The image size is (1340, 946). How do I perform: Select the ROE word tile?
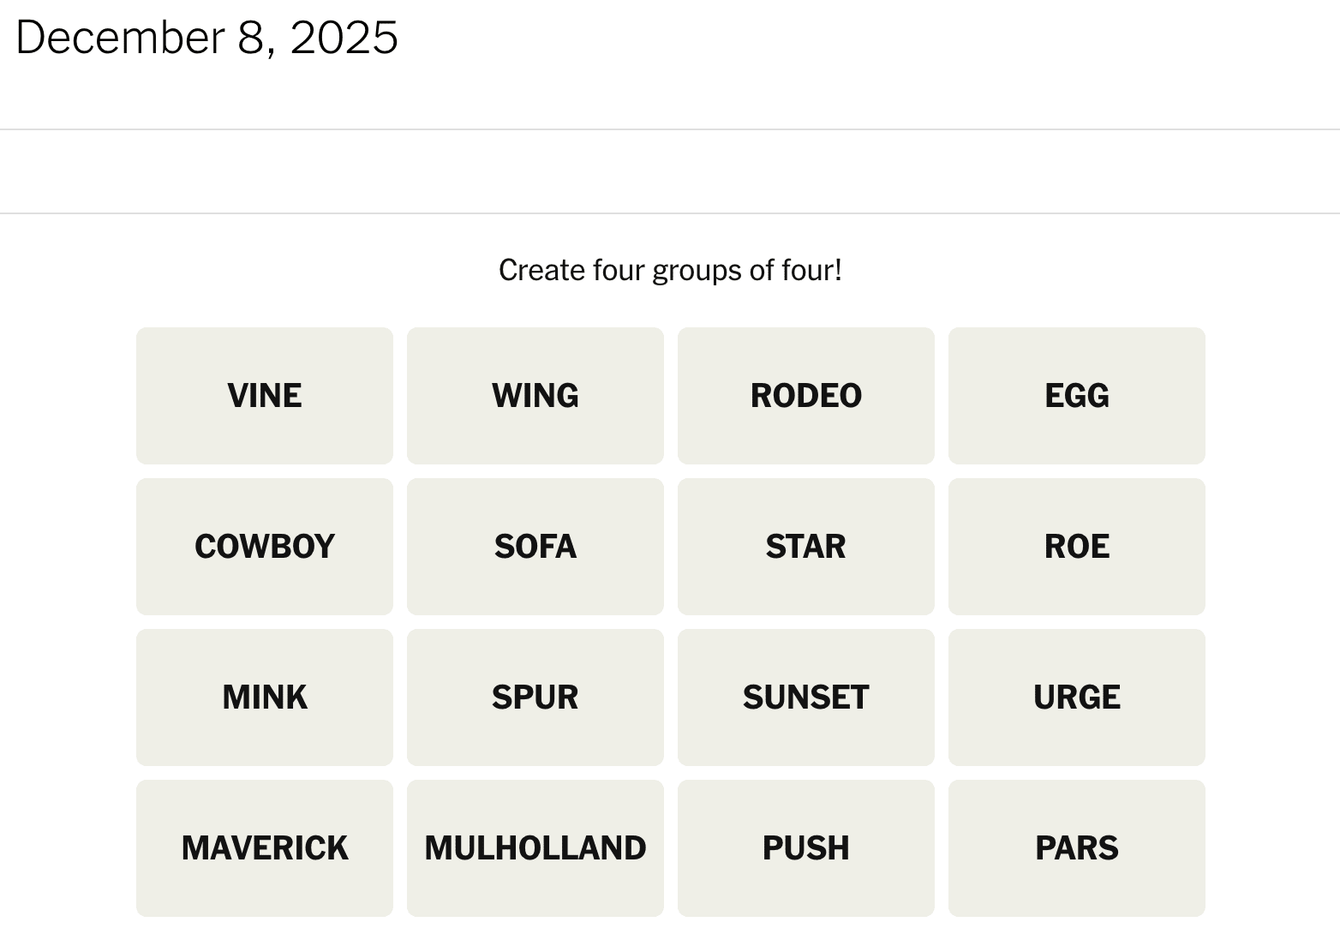[x=1076, y=547]
